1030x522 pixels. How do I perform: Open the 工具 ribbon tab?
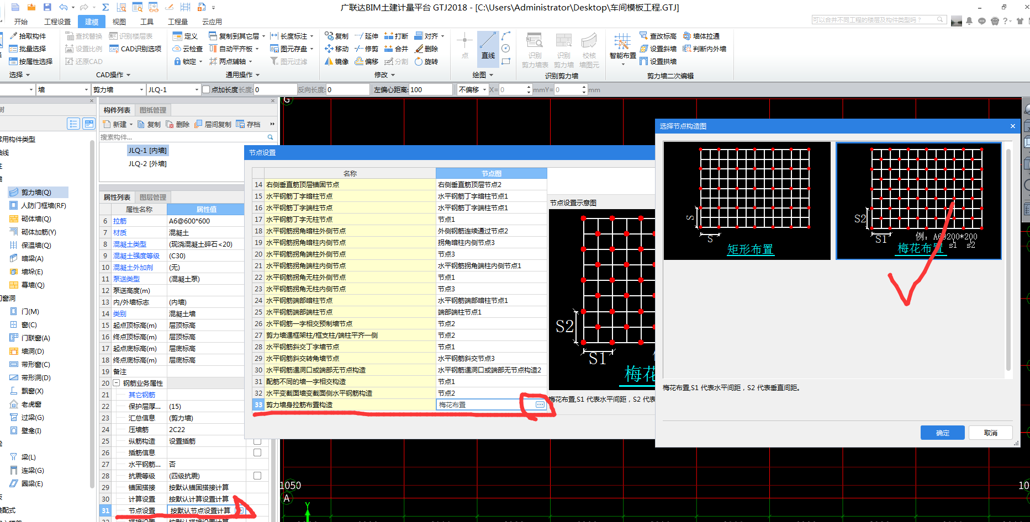(147, 22)
